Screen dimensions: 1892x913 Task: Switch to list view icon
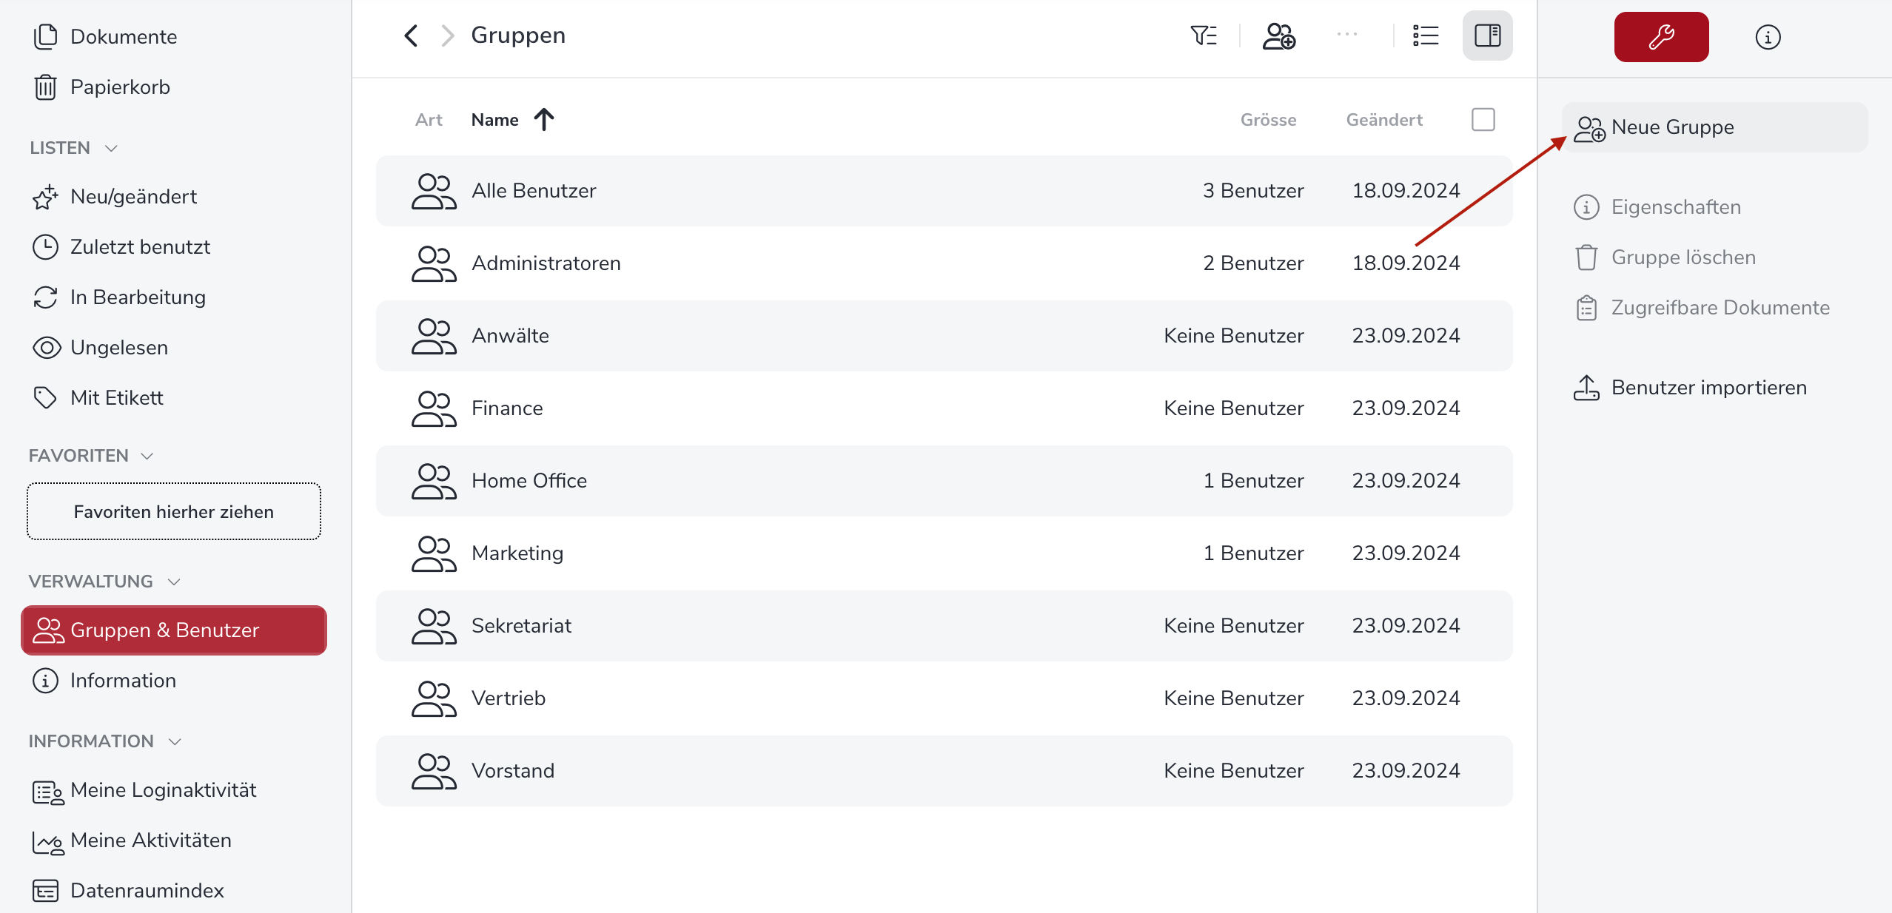pyautogui.click(x=1425, y=36)
